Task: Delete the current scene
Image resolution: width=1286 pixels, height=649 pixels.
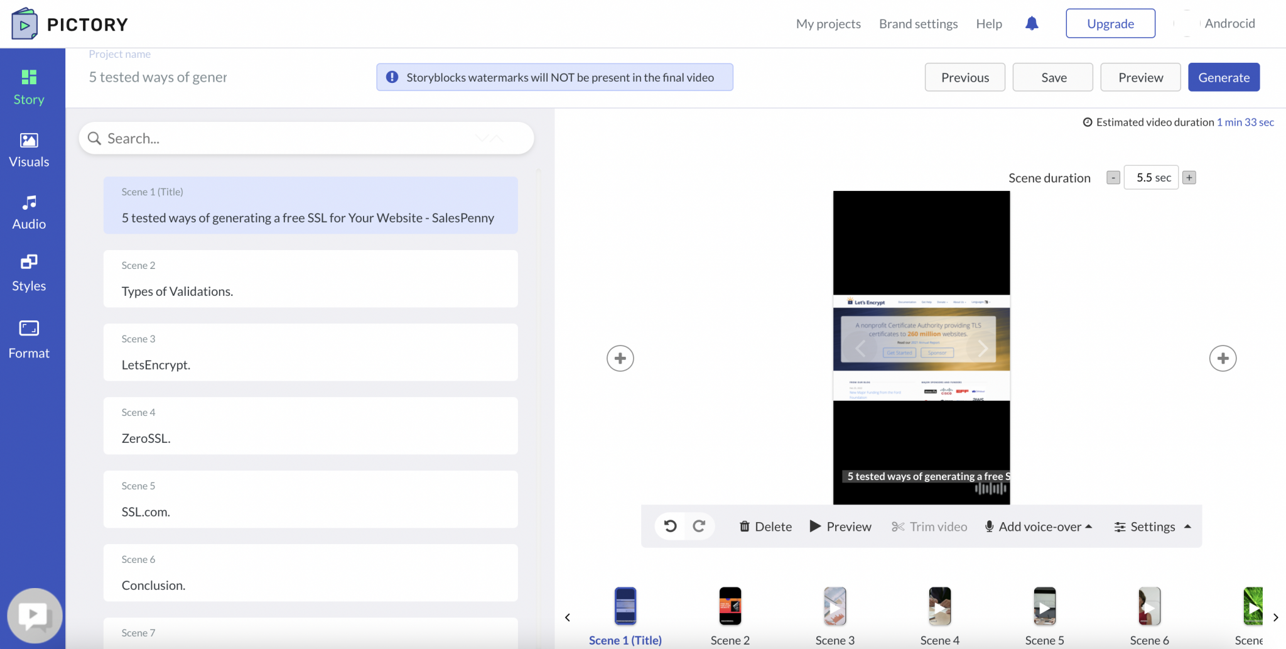Action: [x=765, y=526]
